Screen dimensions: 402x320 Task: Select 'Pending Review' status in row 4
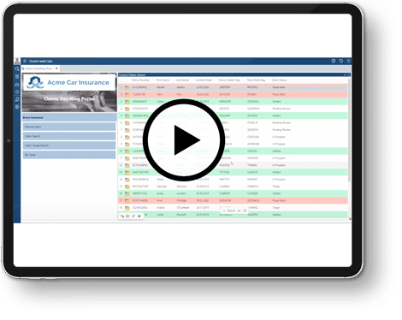(281, 109)
